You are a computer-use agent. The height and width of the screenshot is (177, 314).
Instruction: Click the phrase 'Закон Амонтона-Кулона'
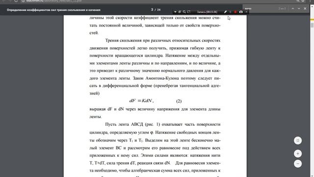156,78
